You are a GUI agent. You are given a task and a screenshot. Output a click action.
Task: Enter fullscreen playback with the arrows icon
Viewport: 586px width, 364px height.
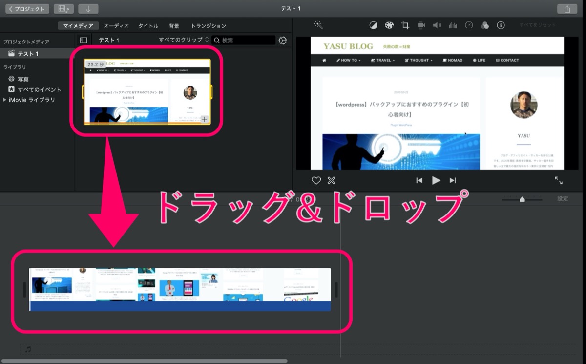click(559, 180)
